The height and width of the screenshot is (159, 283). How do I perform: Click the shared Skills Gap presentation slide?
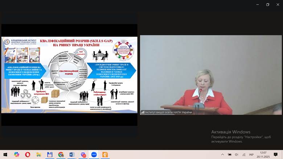click(69, 75)
